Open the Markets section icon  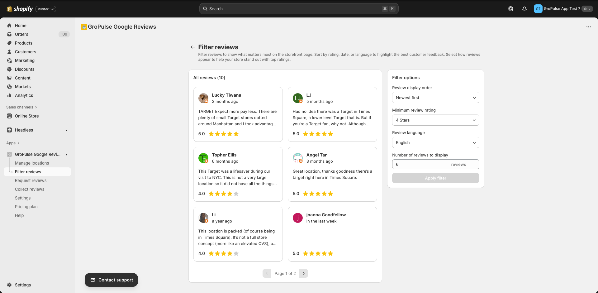[9, 87]
